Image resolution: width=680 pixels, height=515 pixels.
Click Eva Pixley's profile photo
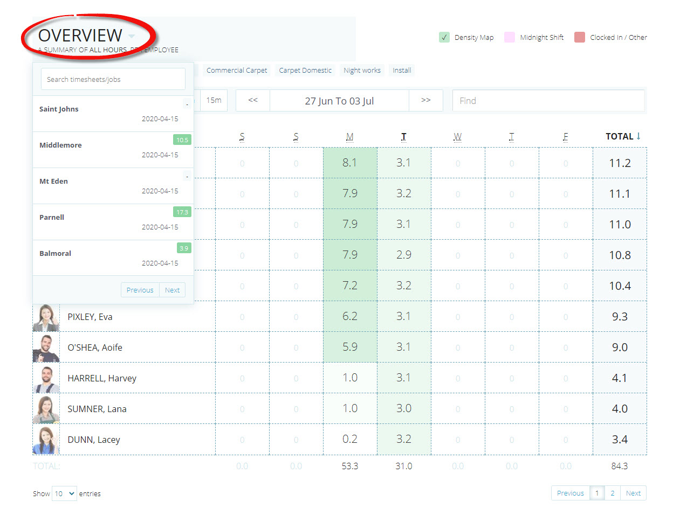[x=46, y=317]
